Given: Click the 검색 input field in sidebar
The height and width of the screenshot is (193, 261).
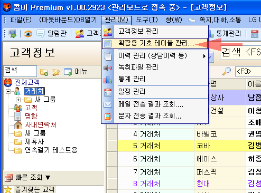Looking at the screenshot, I should (20, 71).
